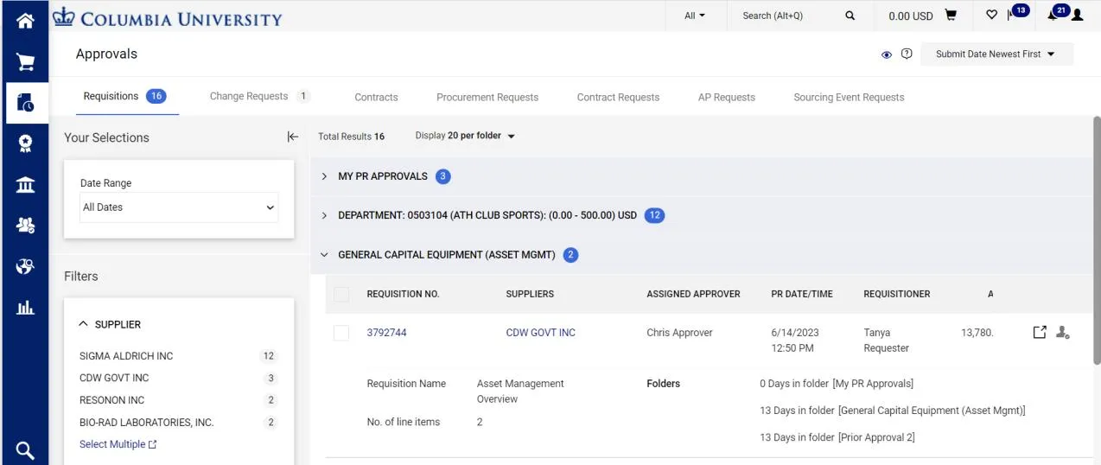Filter by SIGMA ALDRICH INC supplier
Image resolution: width=1101 pixels, height=465 pixels.
(x=126, y=356)
